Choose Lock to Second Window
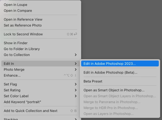The image size is (162, 120). (x=40, y=34)
